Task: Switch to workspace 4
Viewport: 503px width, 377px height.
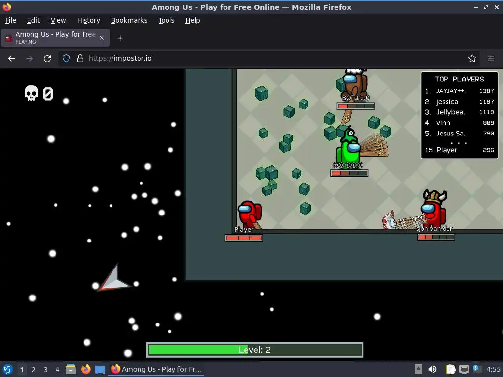Action: 57,370
